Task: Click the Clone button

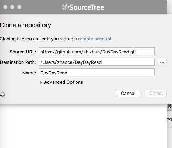Action: tap(156, 93)
